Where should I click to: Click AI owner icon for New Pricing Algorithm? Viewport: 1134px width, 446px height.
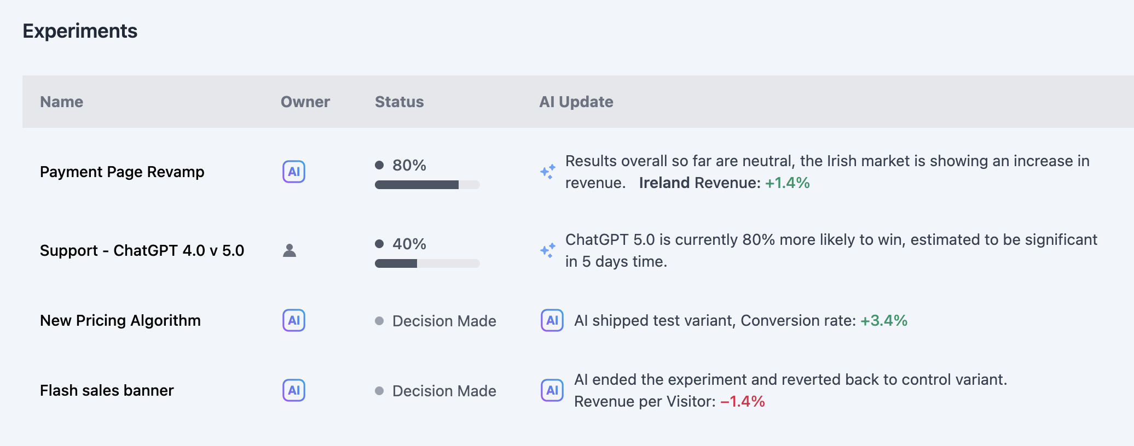coord(294,320)
